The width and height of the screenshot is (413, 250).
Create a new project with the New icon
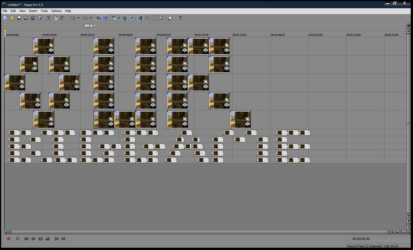point(5,18)
